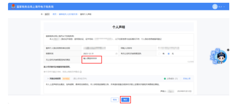The width and height of the screenshot is (235, 107).
Task: Open the calendar icon in date field
Action: point(116,54)
